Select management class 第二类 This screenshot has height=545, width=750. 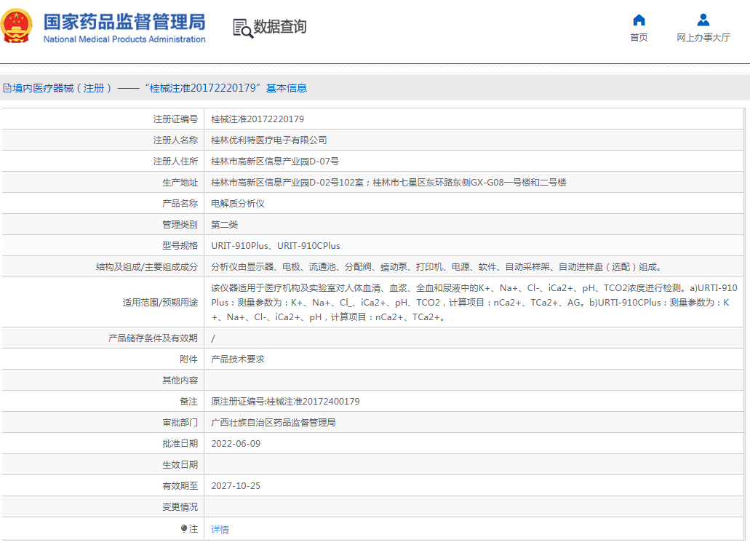click(x=224, y=224)
